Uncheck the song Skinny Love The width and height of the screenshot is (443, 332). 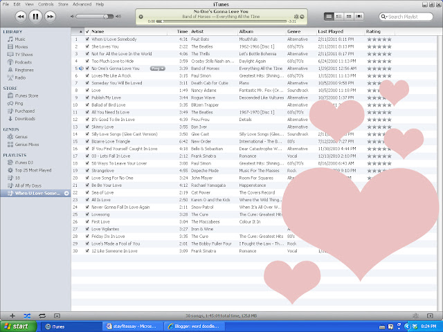tap(87, 127)
